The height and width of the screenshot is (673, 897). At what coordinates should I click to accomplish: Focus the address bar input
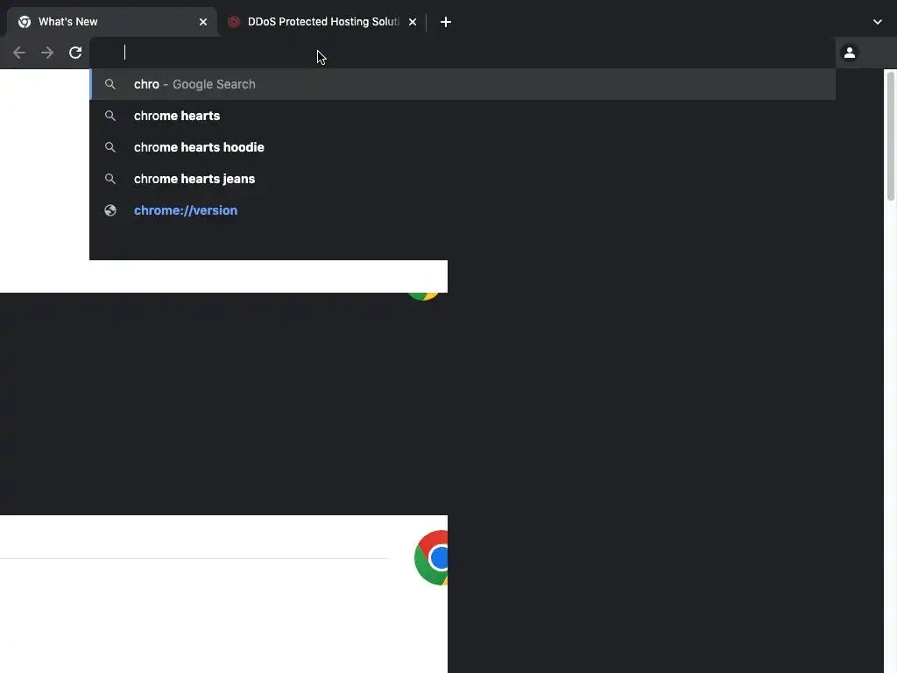point(463,53)
